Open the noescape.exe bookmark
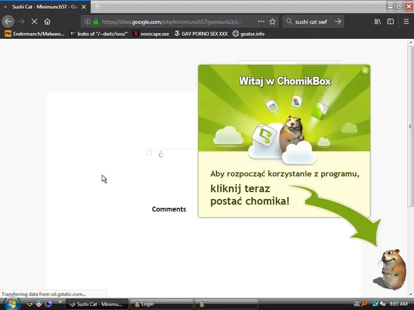The image size is (414, 310). point(151,34)
